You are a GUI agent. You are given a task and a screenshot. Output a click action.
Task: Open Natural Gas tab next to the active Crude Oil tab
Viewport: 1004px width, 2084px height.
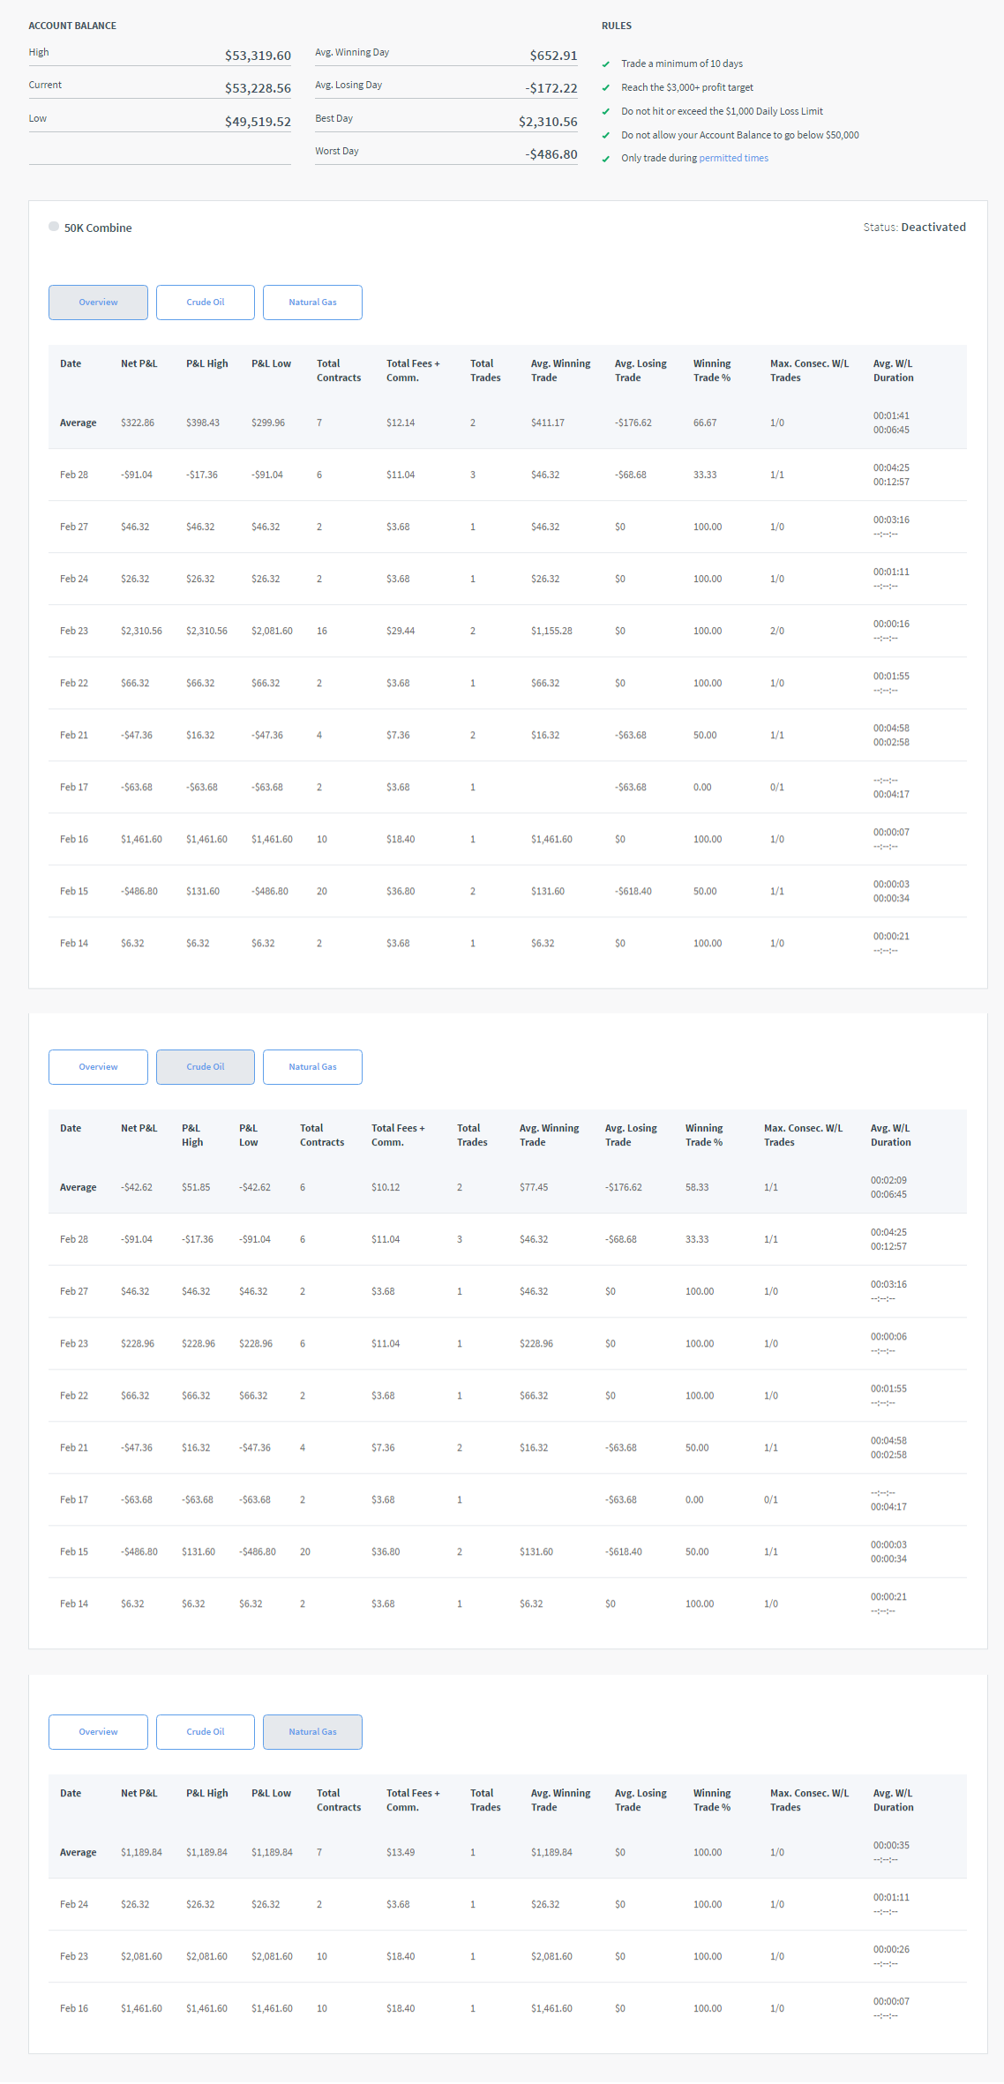(312, 1067)
